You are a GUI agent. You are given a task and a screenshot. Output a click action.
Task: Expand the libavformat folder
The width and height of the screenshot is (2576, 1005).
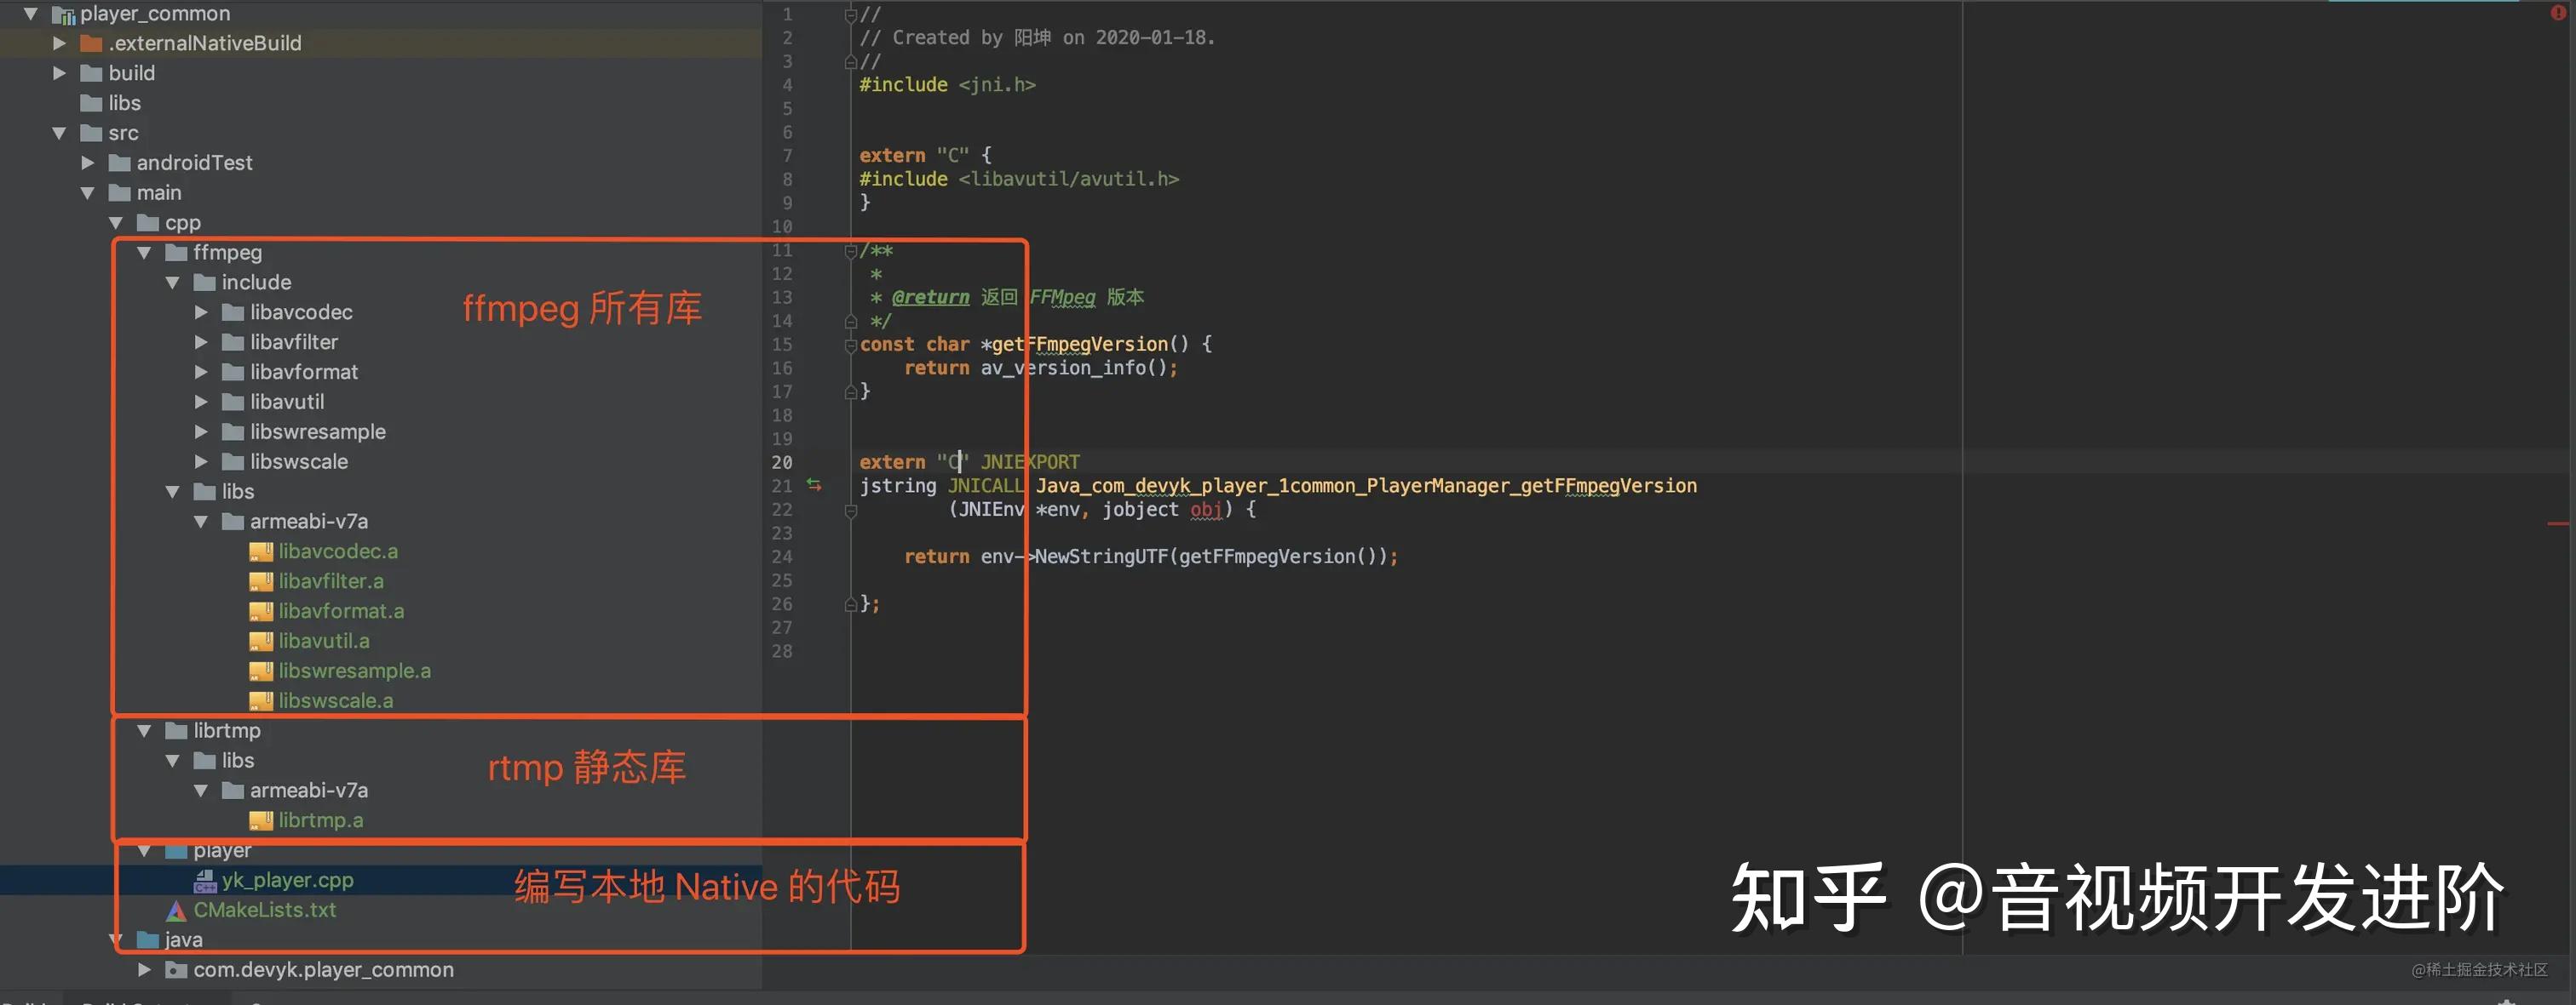(x=201, y=373)
